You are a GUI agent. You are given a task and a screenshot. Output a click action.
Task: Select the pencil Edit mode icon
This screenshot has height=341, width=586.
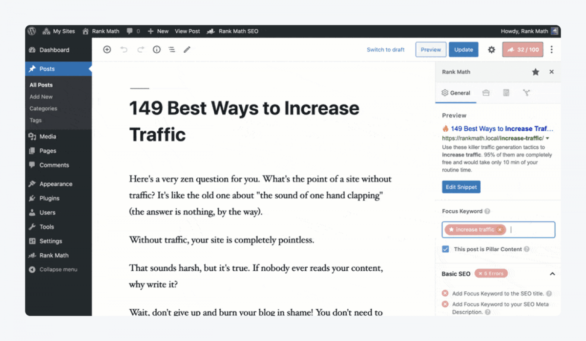(187, 49)
